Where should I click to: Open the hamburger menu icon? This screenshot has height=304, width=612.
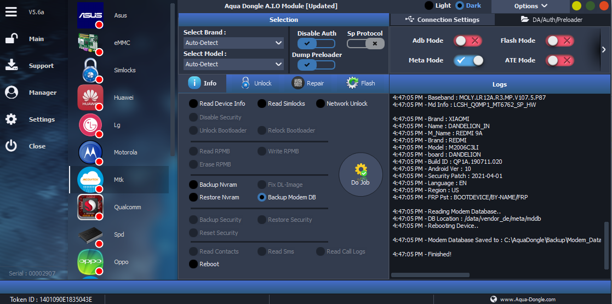click(x=11, y=12)
